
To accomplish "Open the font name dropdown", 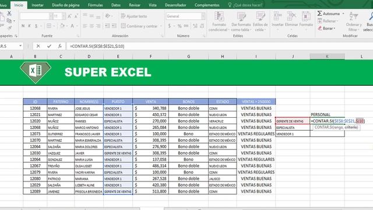I will 51,16.
